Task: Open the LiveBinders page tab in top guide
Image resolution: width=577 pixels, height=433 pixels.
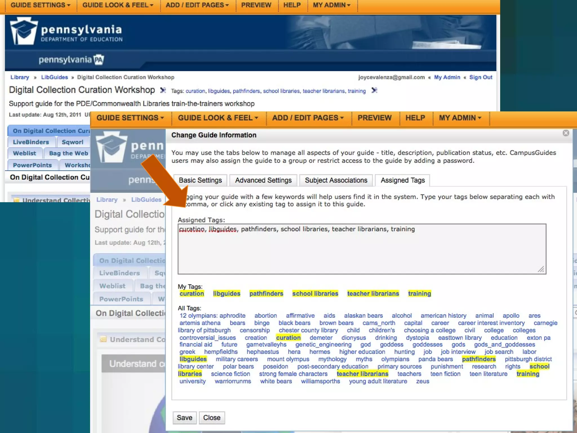Action: (x=31, y=142)
